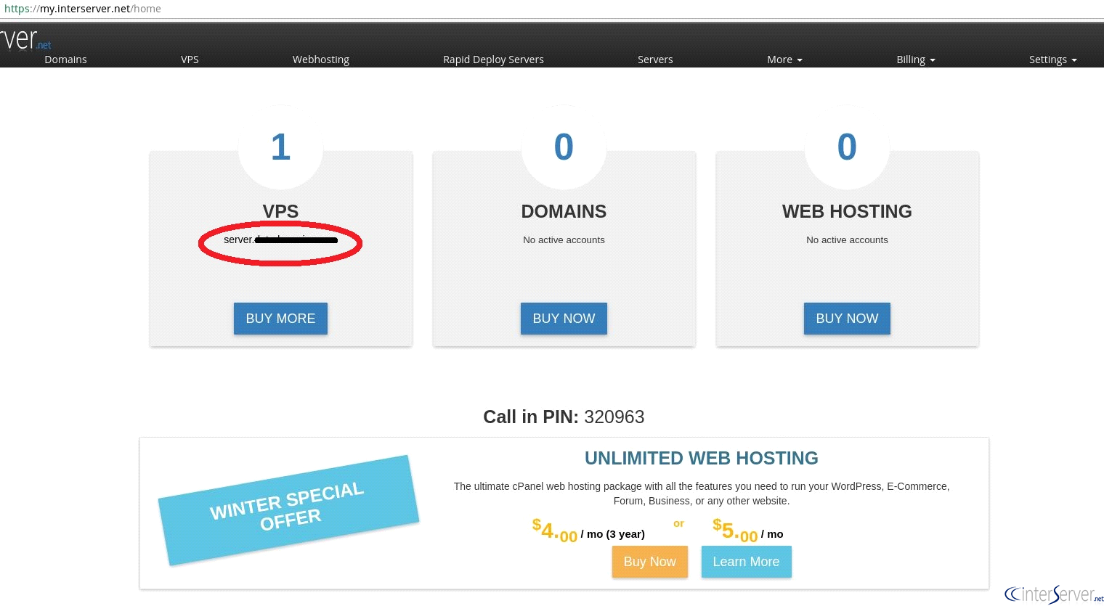Click the VPS count number 1
This screenshot has width=1104, height=606.
(280, 147)
